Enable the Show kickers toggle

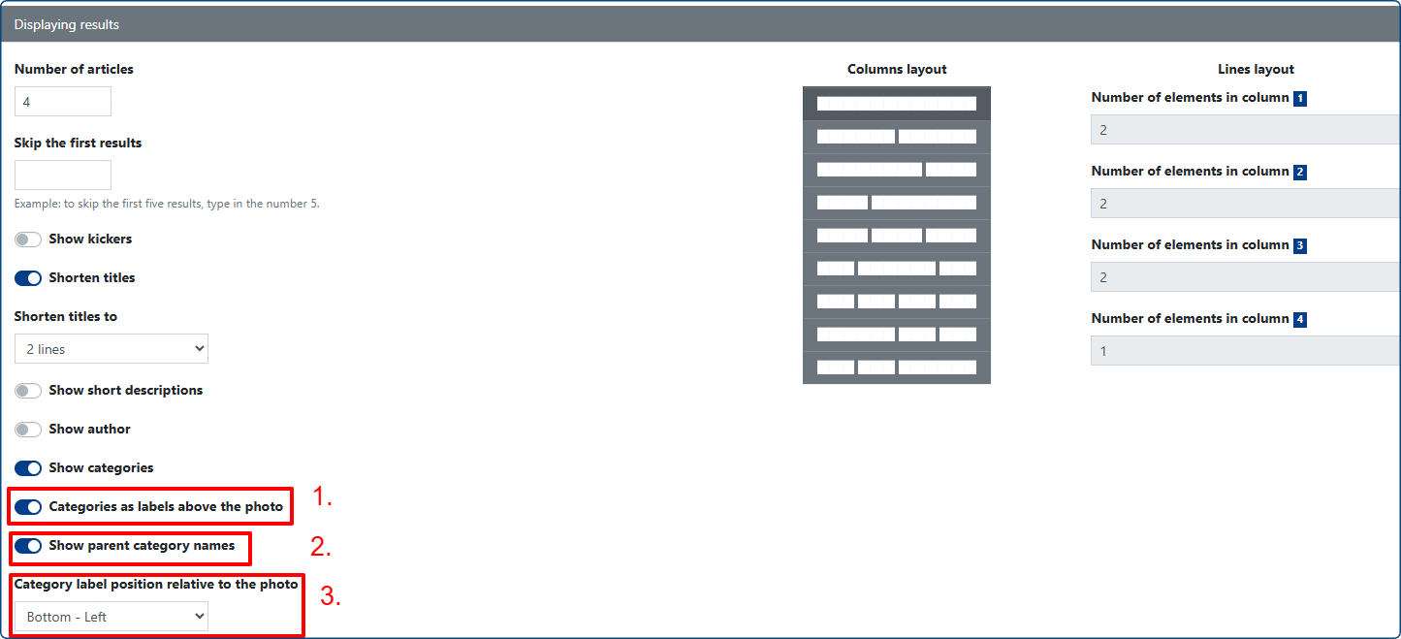(x=28, y=240)
